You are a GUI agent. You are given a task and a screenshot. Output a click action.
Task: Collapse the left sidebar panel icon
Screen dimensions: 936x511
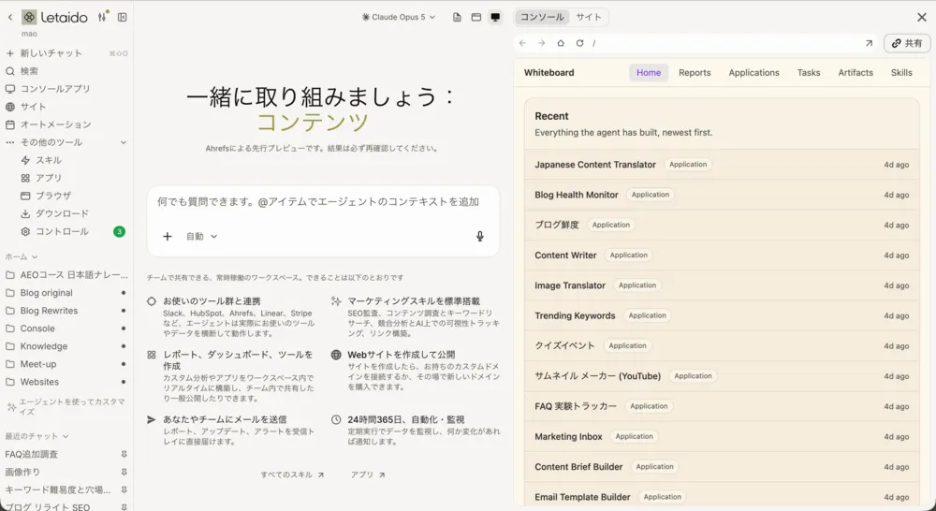(x=123, y=17)
